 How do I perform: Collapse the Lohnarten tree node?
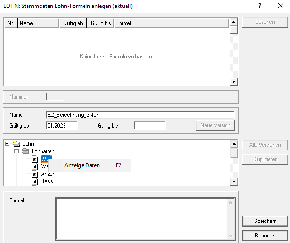pyautogui.click(x=17, y=151)
